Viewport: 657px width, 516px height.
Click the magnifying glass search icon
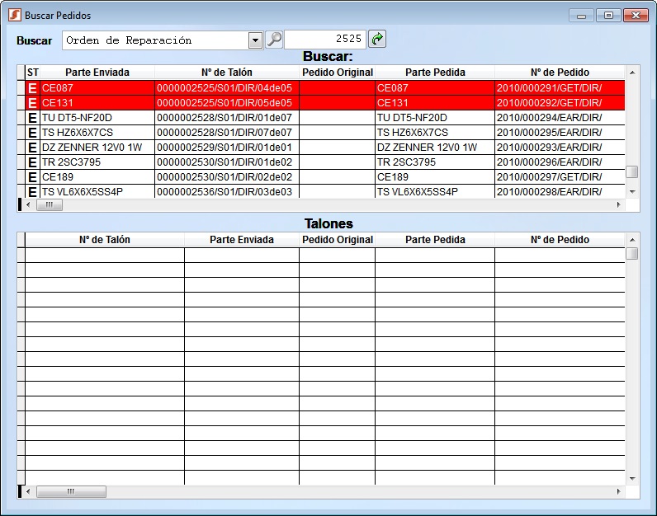pyautogui.click(x=274, y=40)
